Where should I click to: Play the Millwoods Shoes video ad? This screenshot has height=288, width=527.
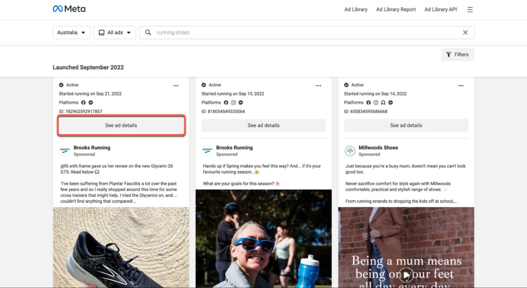(406, 274)
